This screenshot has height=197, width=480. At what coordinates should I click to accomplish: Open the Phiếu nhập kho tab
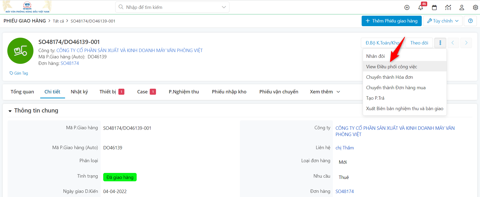(x=229, y=92)
